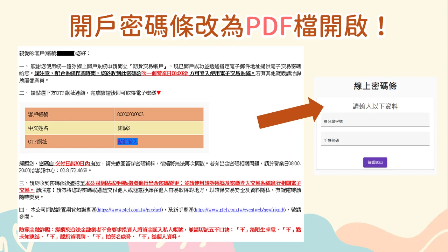Select the 測試3 name cell
448x252 pixels.
[x=159, y=128]
